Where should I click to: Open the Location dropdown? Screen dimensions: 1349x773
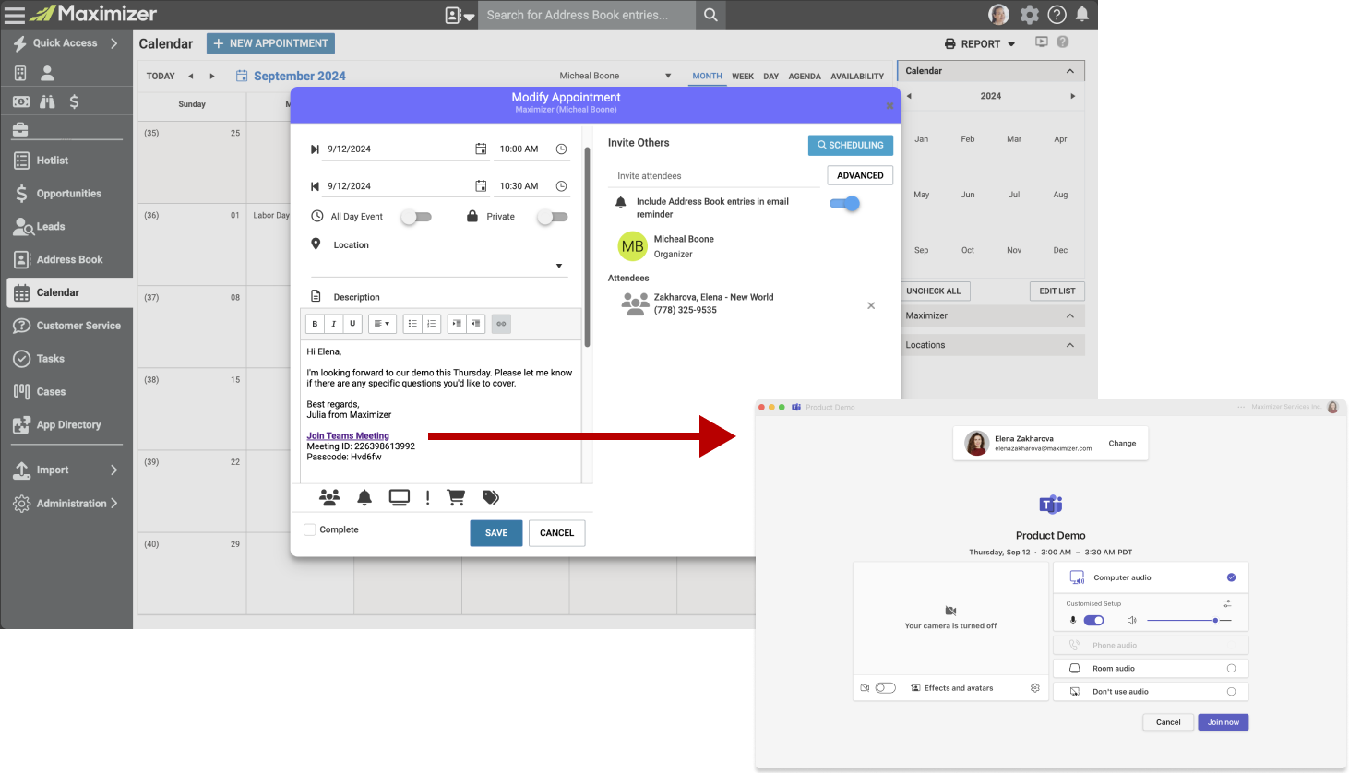pos(559,266)
